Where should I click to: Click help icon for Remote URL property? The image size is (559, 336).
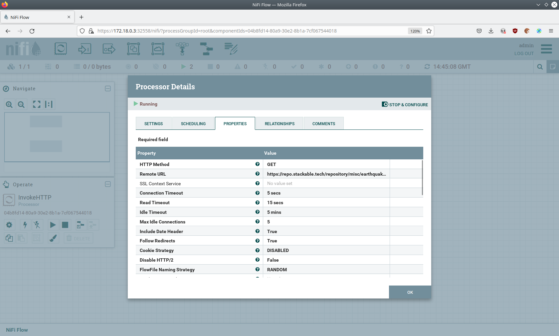pos(257,174)
